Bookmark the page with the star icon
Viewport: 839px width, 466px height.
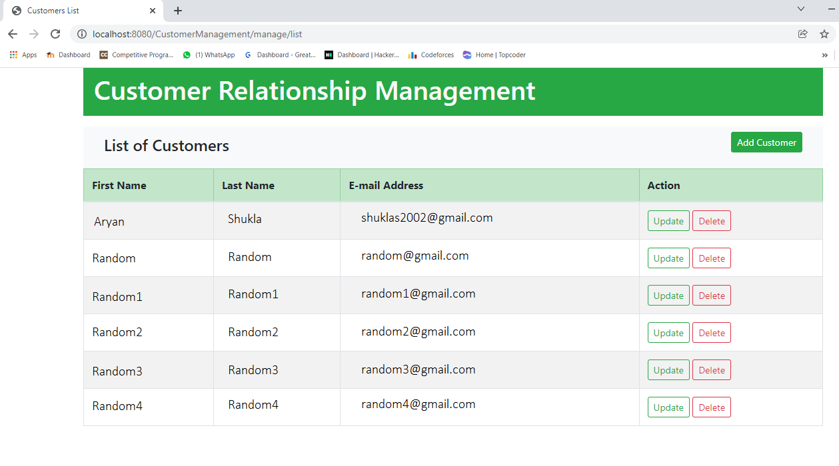pos(824,34)
